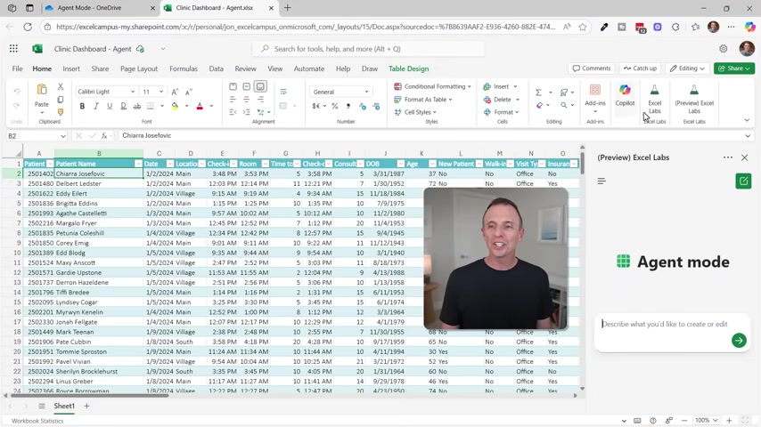
Task: Open the Editing mode dropdown
Action: (x=687, y=68)
